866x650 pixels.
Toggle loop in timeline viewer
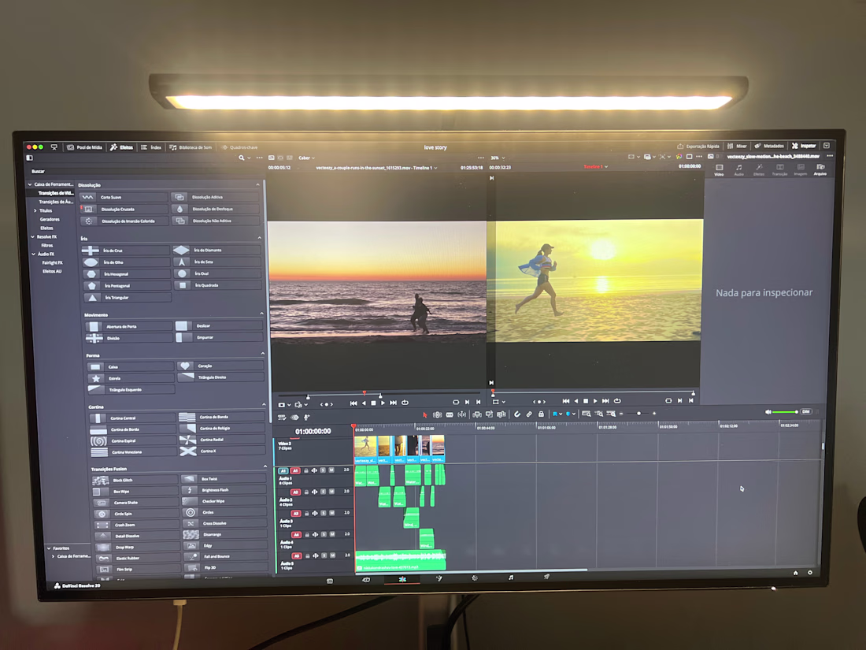point(617,401)
